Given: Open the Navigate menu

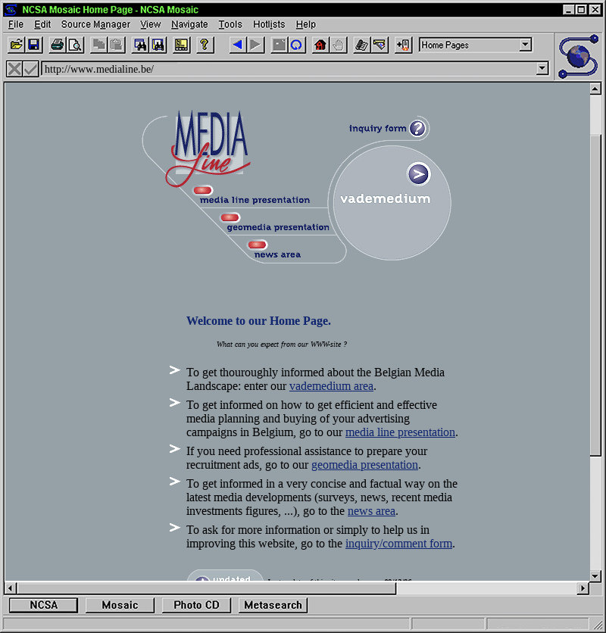Looking at the screenshot, I should 189,24.
